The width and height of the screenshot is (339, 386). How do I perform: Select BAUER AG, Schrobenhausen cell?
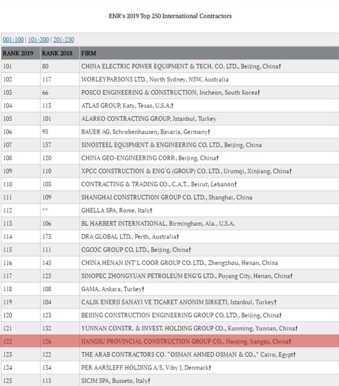(x=209, y=132)
